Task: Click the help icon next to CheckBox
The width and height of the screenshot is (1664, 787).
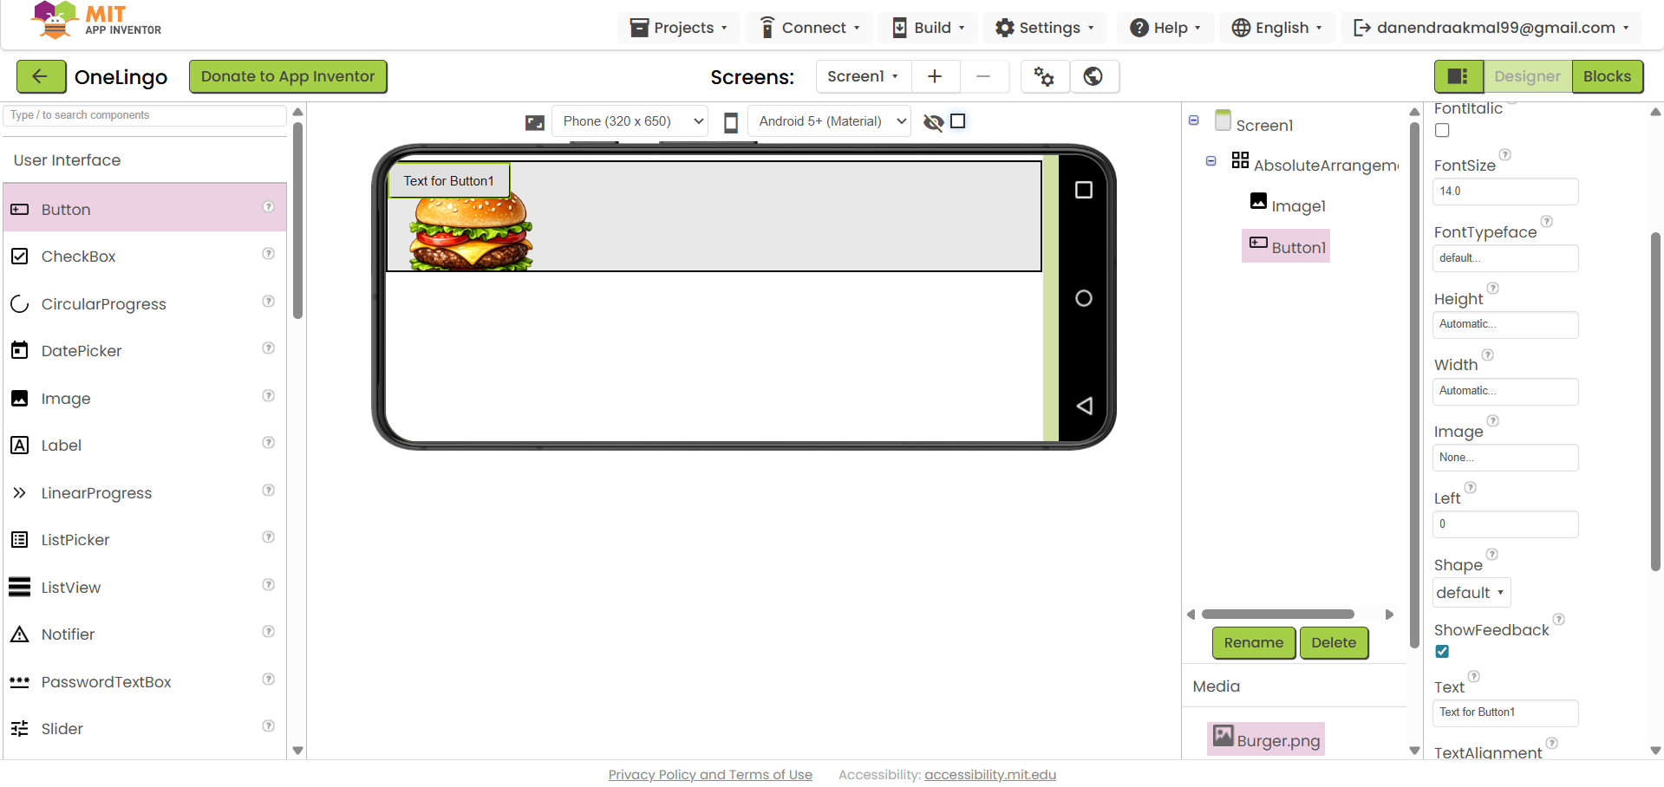Action: tap(269, 254)
